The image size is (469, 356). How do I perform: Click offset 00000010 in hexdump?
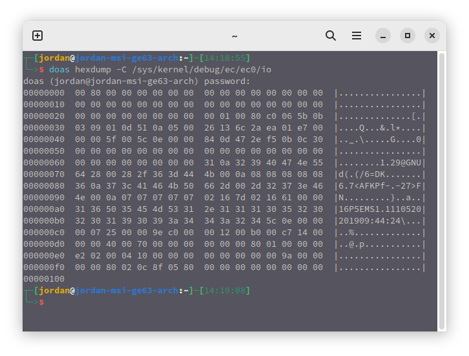(x=44, y=105)
